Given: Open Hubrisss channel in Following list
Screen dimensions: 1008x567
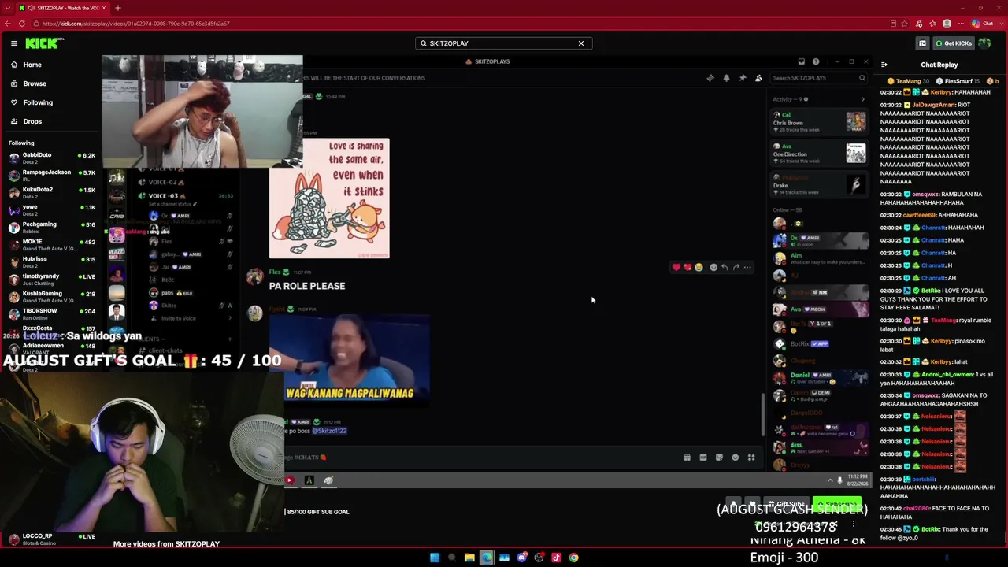Looking at the screenshot, I should click(51, 261).
